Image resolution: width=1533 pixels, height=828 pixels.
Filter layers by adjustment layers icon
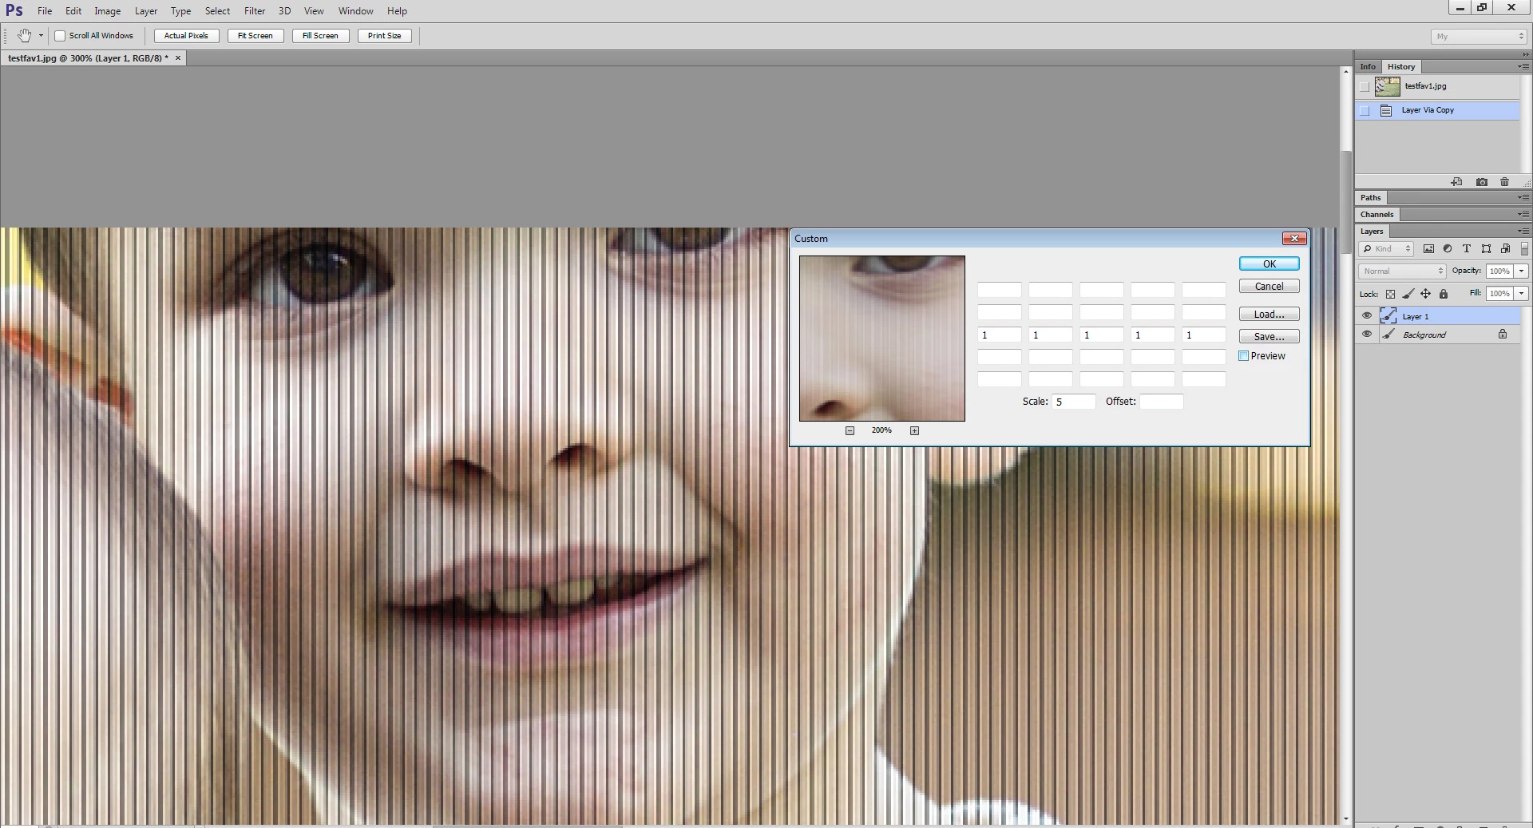pos(1448,249)
